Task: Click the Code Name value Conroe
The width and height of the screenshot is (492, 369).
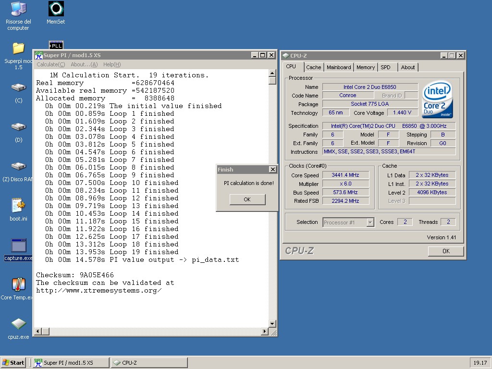Action: point(348,96)
